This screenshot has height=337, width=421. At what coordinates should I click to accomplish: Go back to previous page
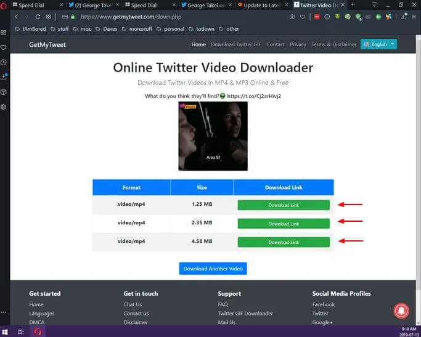tap(17, 17)
